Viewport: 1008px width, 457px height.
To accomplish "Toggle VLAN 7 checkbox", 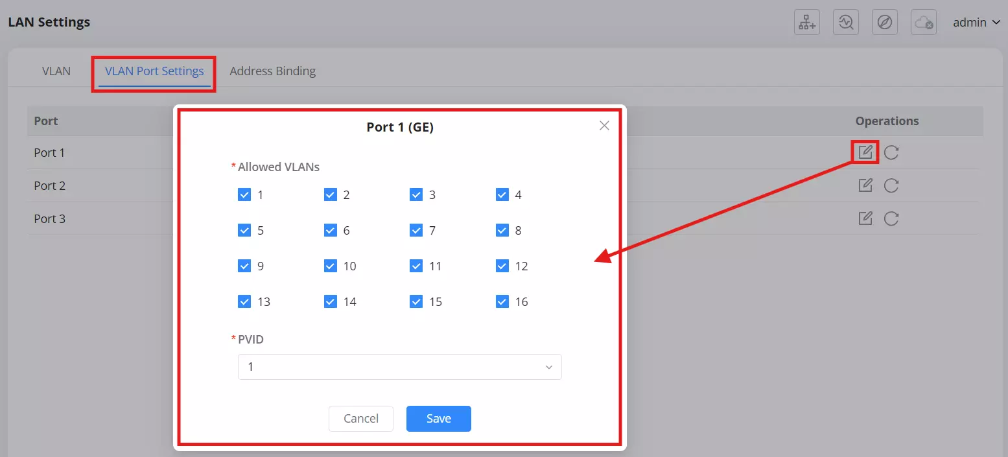I will click(x=416, y=230).
